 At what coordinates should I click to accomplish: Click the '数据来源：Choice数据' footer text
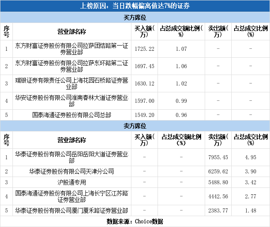135,221
